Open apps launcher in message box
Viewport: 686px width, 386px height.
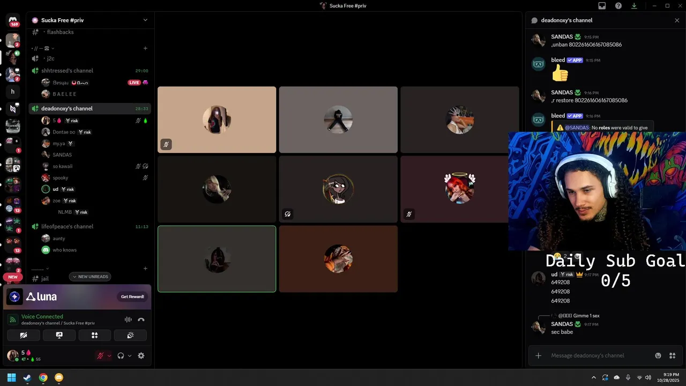point(672,355)
